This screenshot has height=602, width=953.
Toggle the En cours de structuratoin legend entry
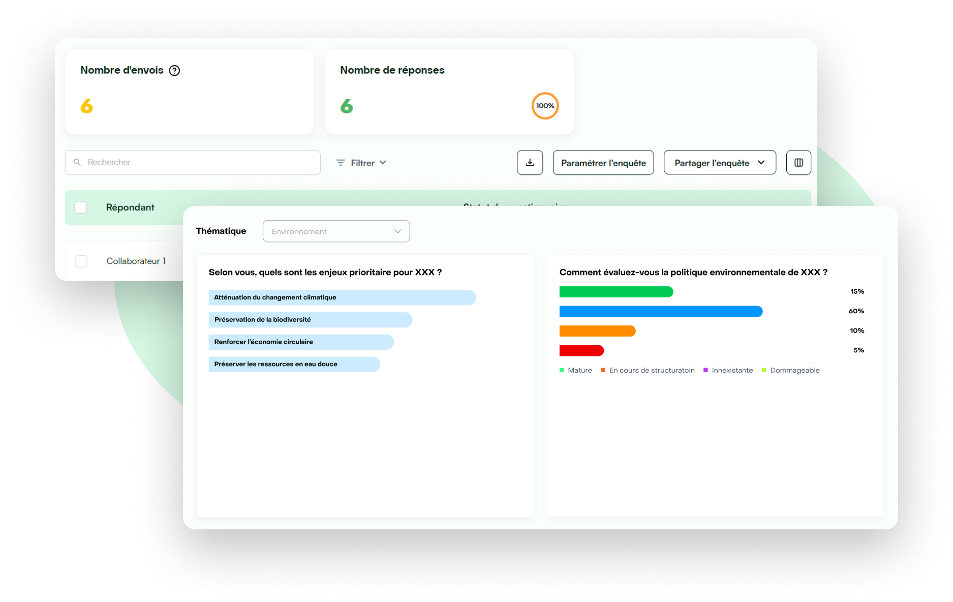click(x=648, y=370)
